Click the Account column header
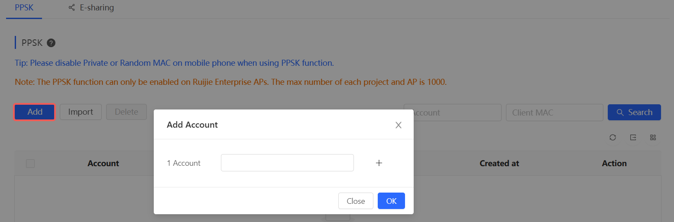674x222 pixels. click(x=103, y=164)
